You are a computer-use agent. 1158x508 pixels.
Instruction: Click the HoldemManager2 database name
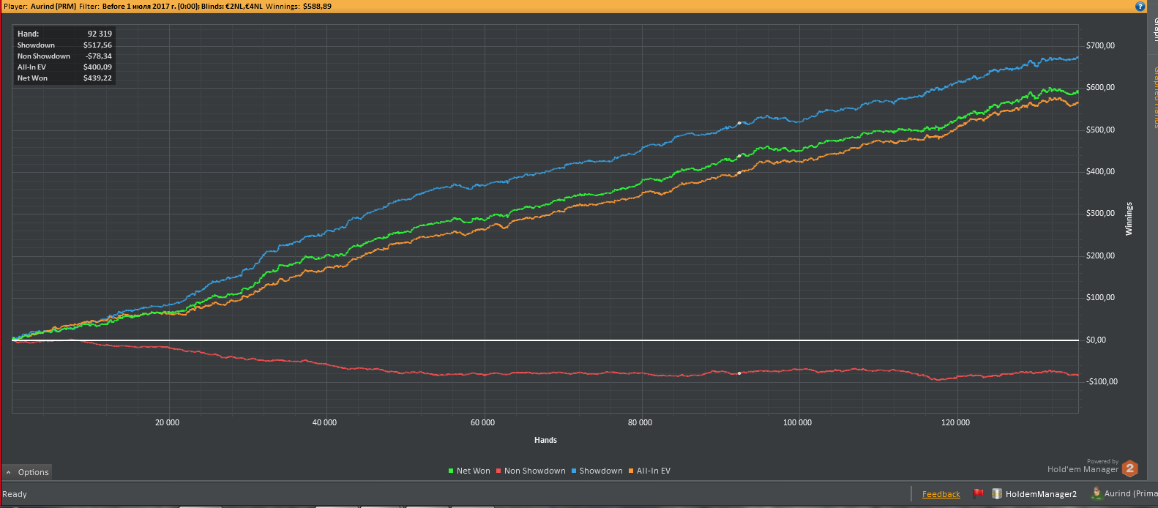click(1041, 494)
